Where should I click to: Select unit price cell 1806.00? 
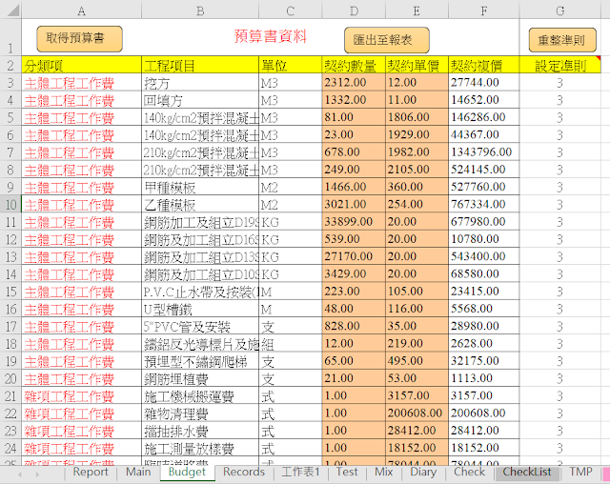[x=417, y=117]
